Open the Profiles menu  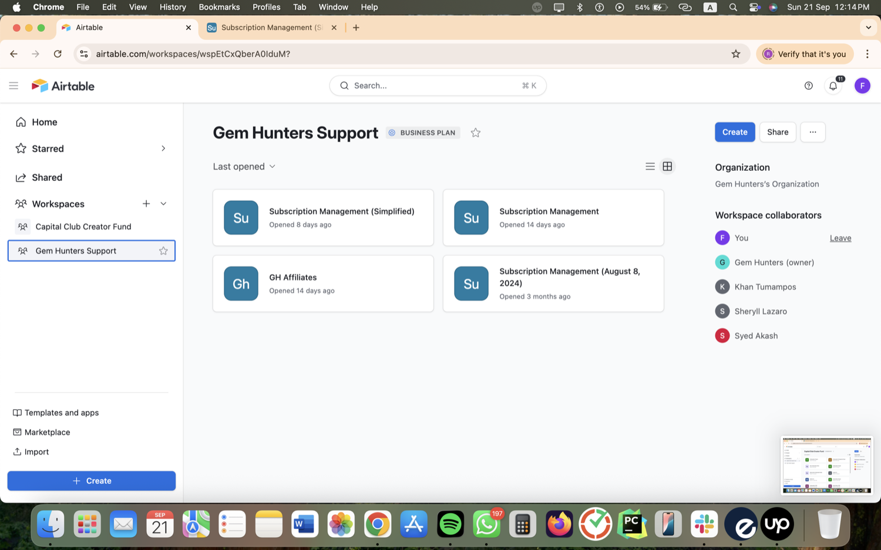[266, 7]
